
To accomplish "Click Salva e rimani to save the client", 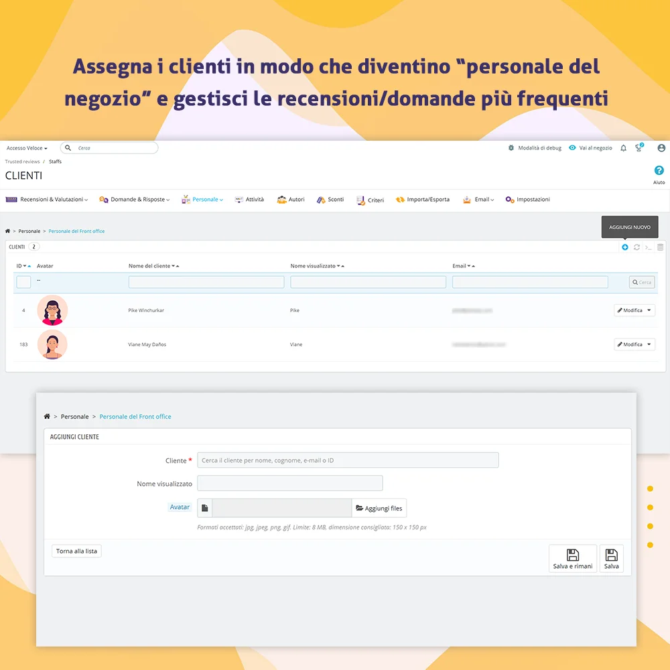I will 572,558.
